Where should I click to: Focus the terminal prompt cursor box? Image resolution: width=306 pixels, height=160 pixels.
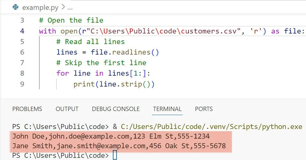tap(115, 155)
